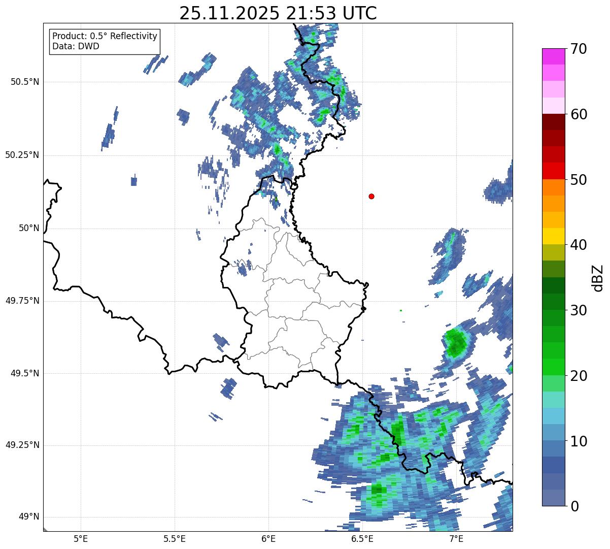This screenshot has height=549, width=610.
Task: Click the 6°E longitude label
Action: pyautogui.click(x=268, y=539)
